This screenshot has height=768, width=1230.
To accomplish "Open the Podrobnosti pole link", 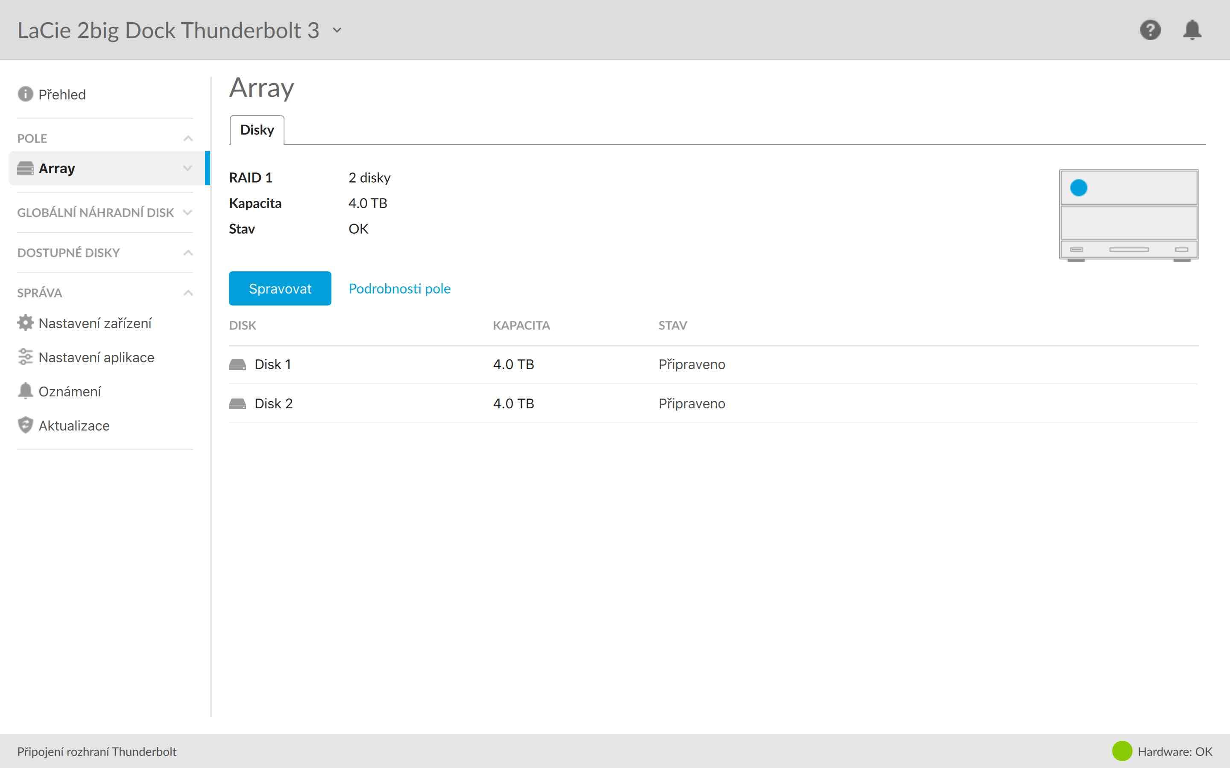I will (399, 288).
